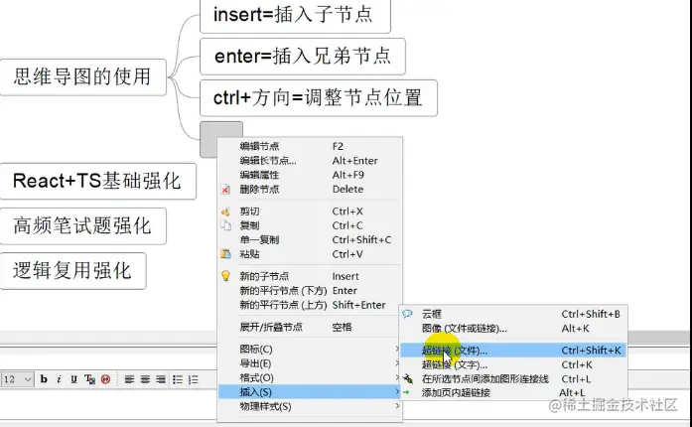Click the red X delete node icon
This screenshot has width=692, height=427.
[225, 190]
